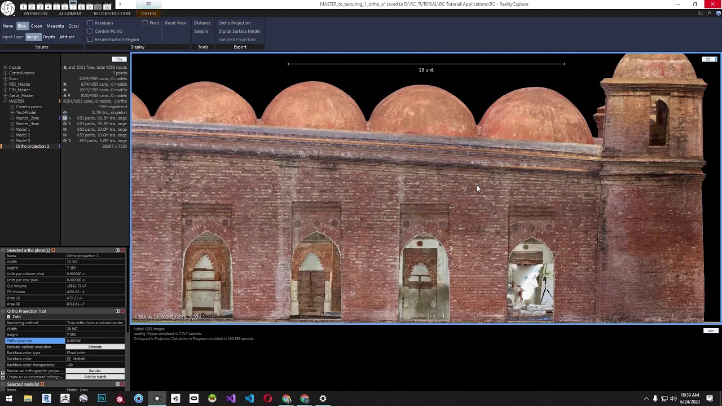
Task: Toggle visibility eye for Master_4mm
Action: click(64, 123)
